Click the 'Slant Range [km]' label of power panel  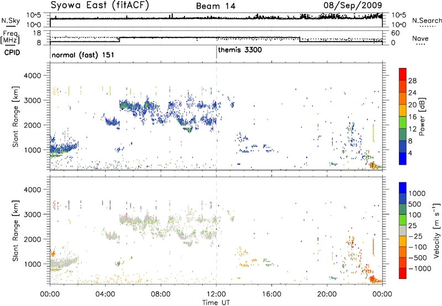pyautogui.click(x=15, y=117)
